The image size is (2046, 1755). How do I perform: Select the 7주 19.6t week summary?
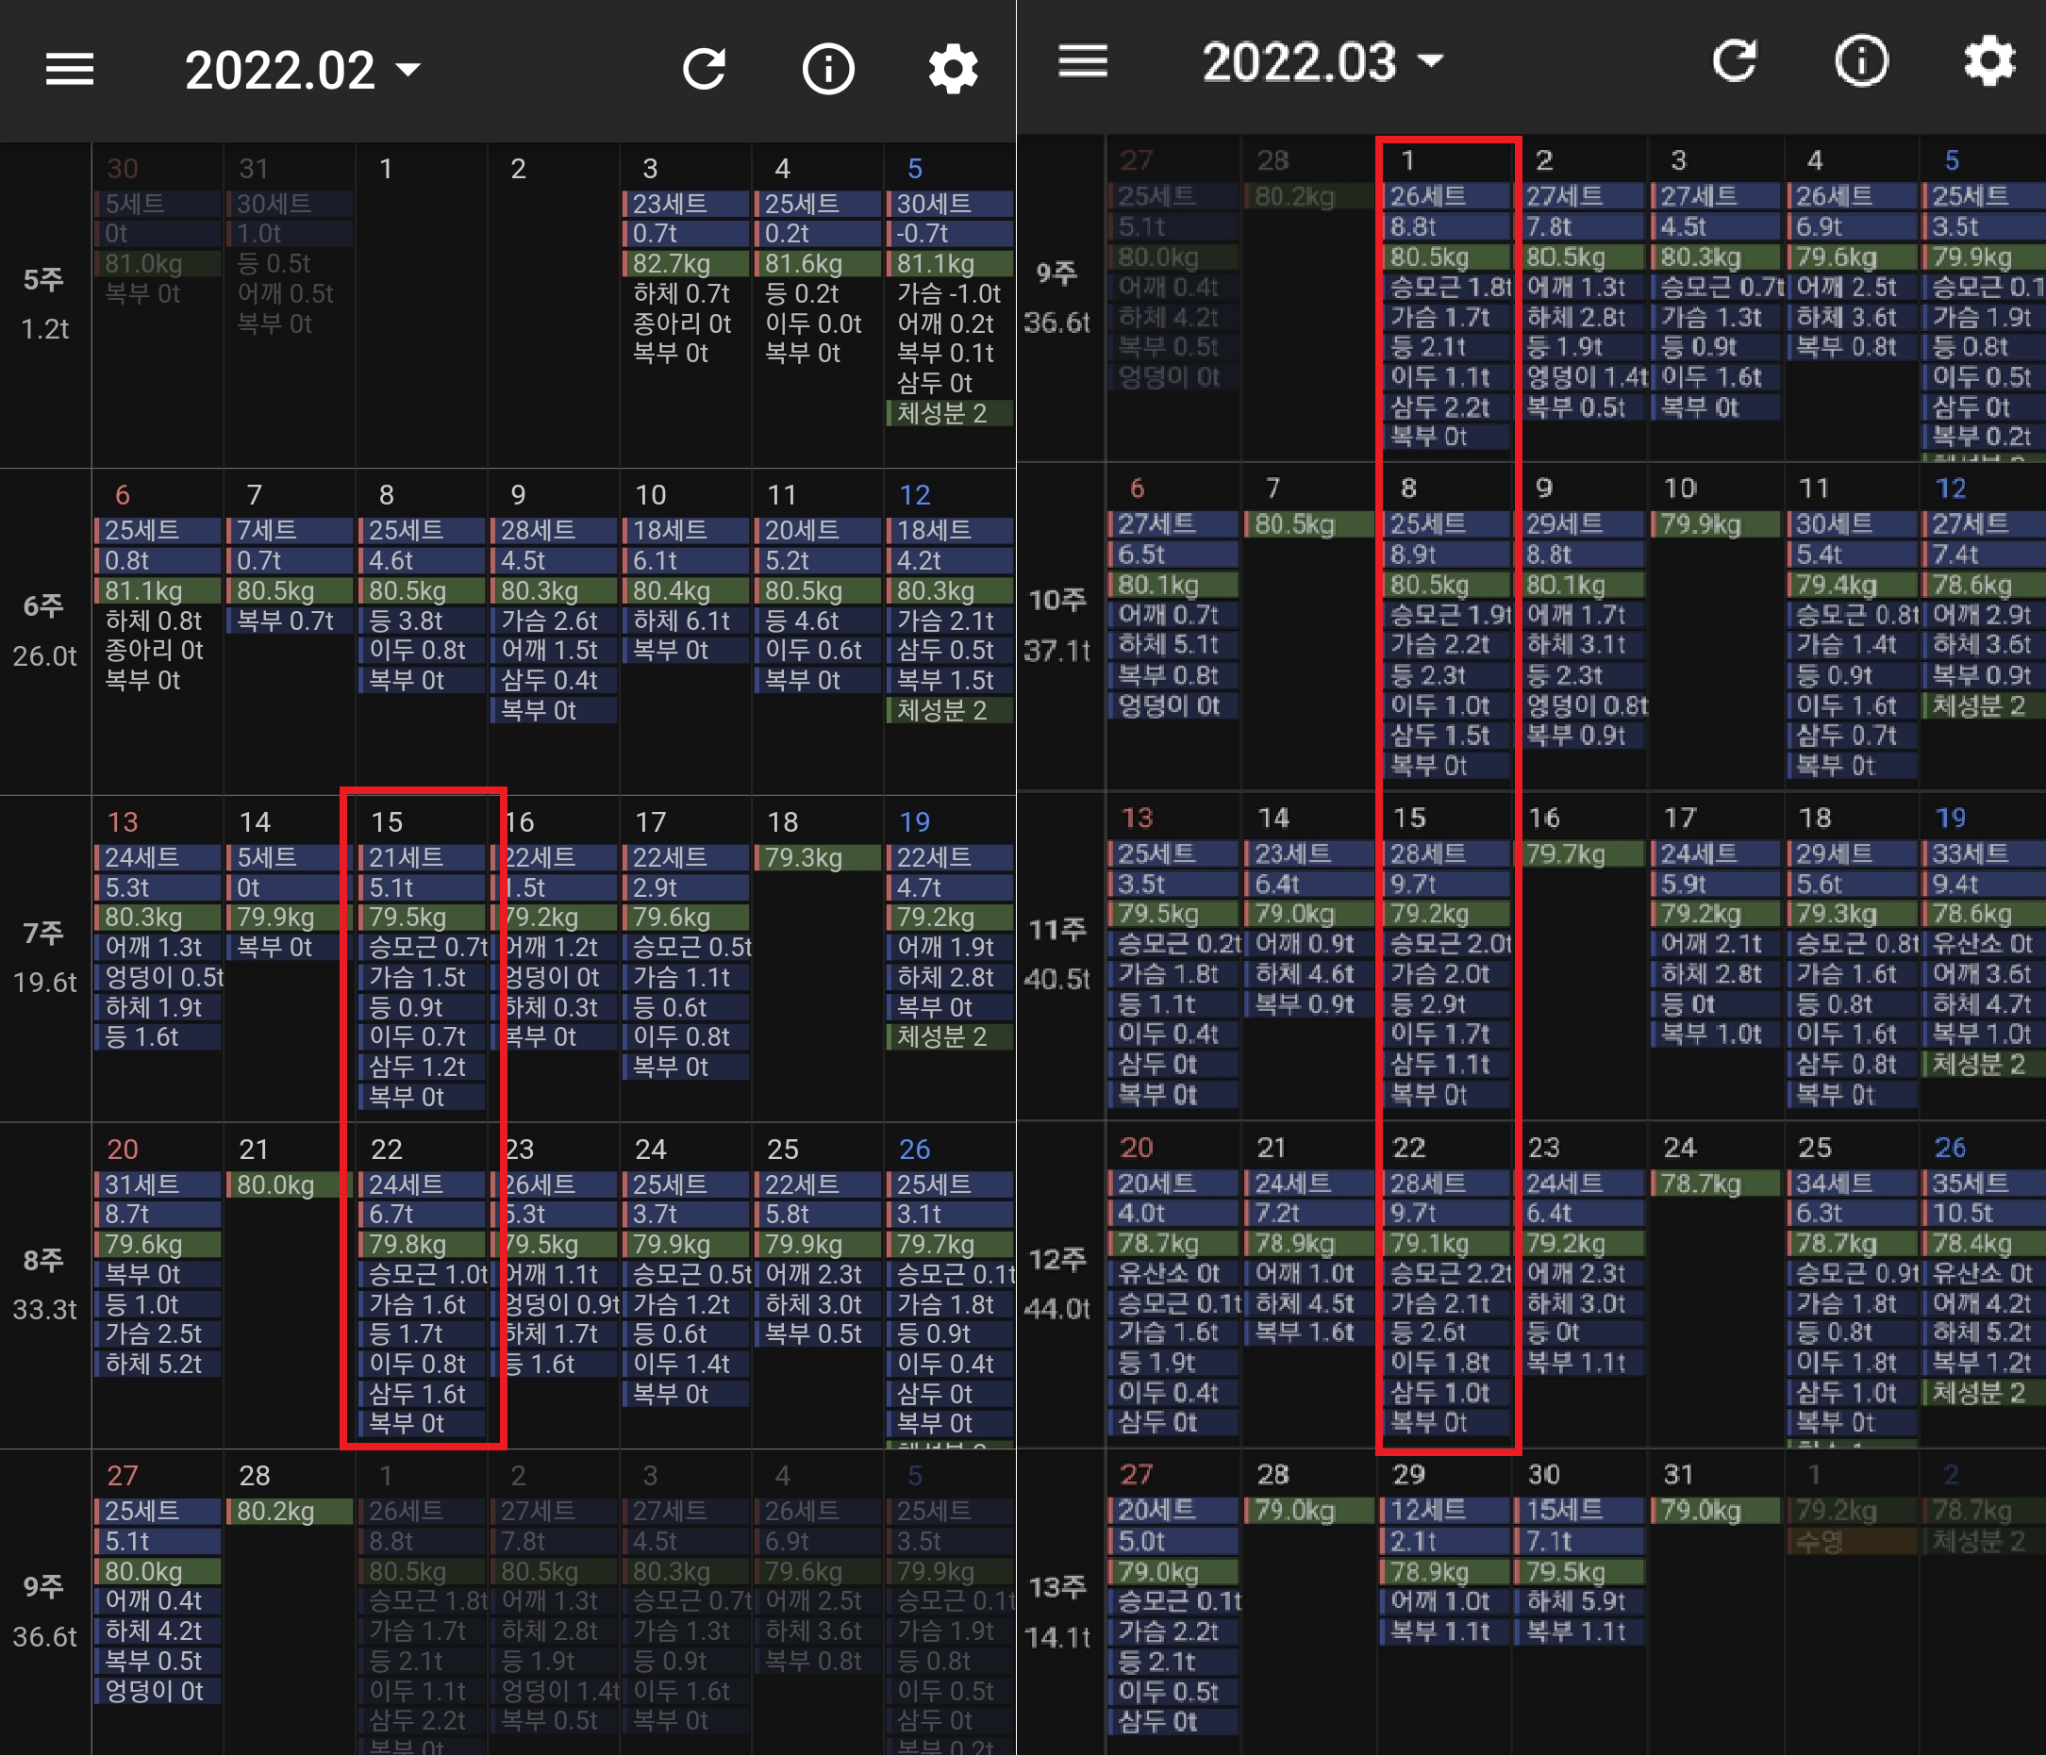click(44, 956)
